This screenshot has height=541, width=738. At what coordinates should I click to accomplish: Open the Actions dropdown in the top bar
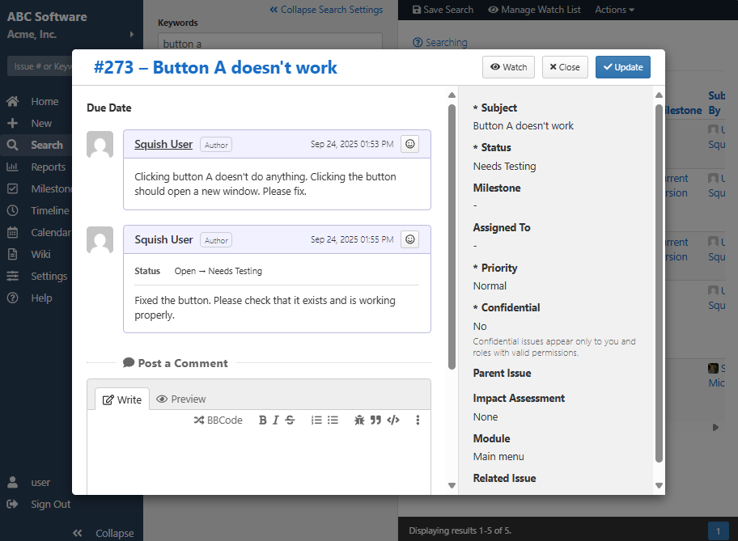tap(613, 9)
